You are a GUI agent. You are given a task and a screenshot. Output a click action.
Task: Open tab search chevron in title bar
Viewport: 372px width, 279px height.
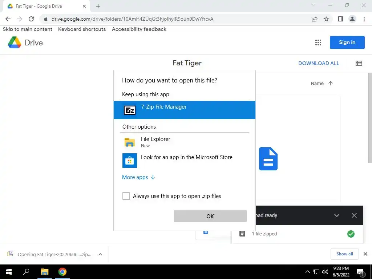[x=314, y=5]
